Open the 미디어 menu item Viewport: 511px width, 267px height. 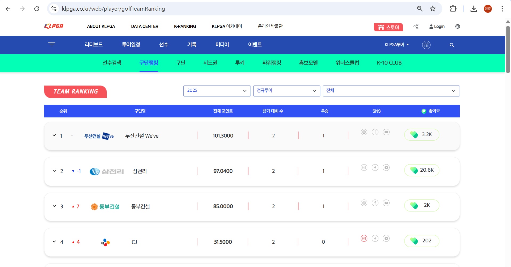click(x=222, y=45)
